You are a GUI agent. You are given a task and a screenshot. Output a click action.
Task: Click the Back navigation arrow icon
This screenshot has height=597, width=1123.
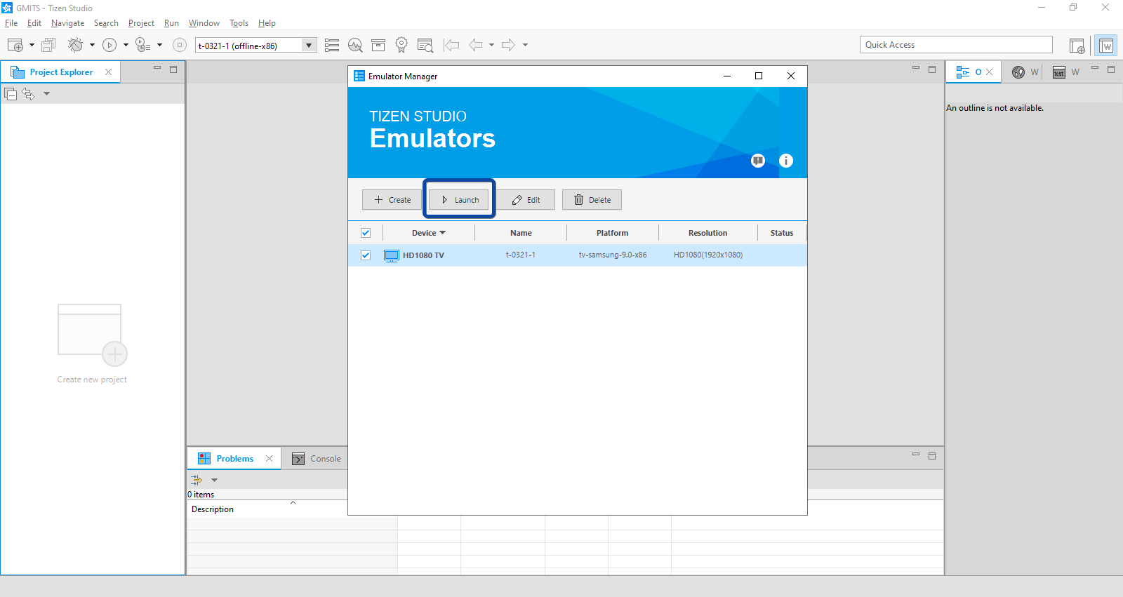pos(476,45)
